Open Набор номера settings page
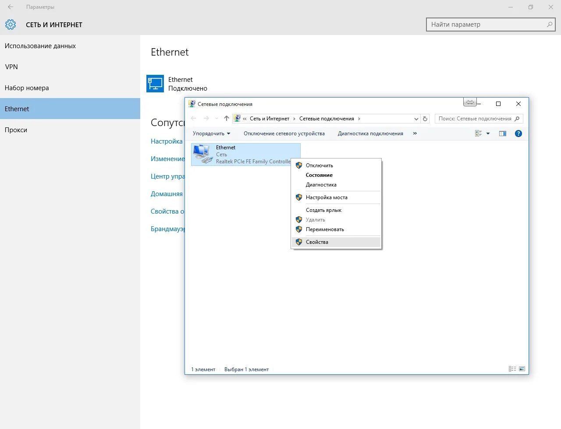The height and width of the screenshot is (429, 561). tap(70, 88)
